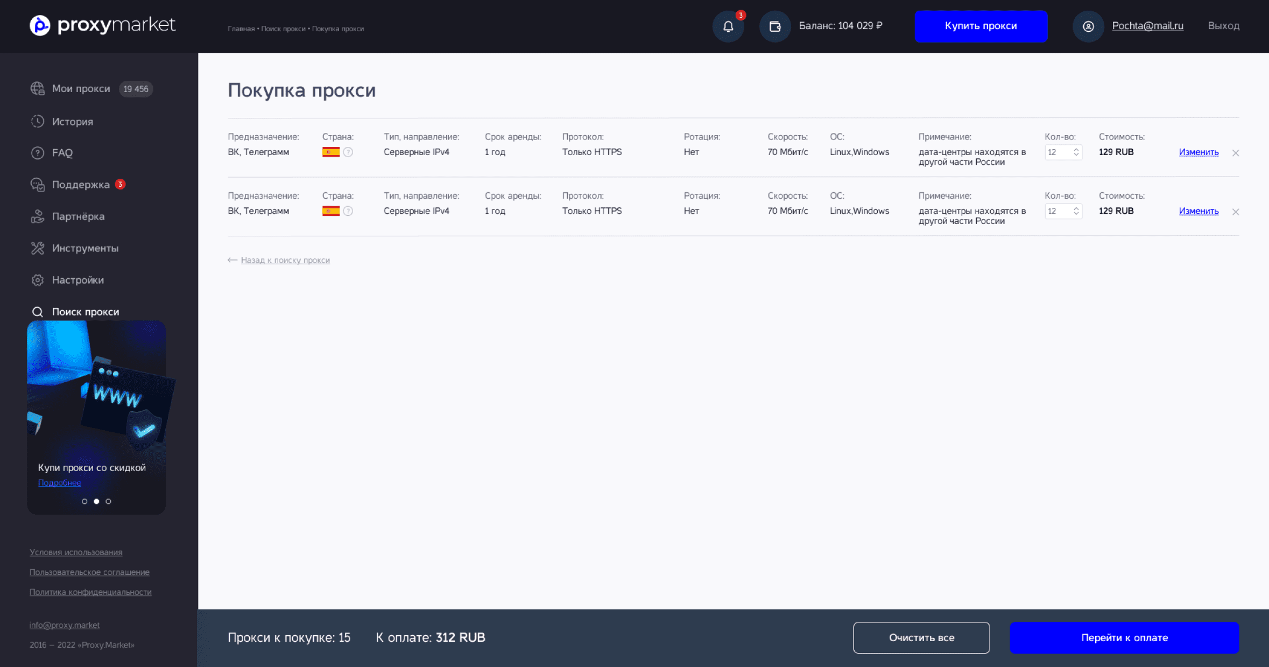Go to Настройки in the sidebar
Viewport: 1269px width, 667px height.
(x=77, y=280)
